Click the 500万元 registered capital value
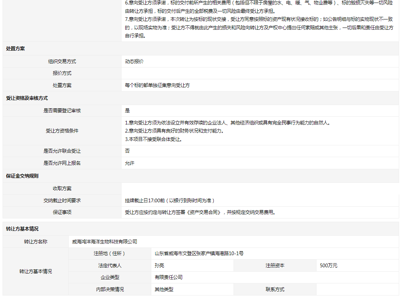401x297 pixels. (x=328, y=265)
